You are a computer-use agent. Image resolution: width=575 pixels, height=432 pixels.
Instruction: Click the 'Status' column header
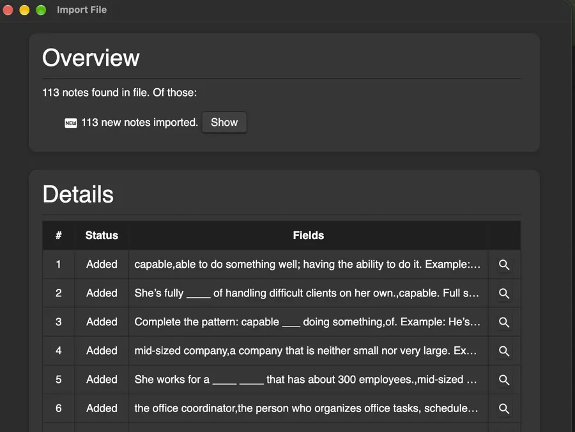[x=102, y=235]
